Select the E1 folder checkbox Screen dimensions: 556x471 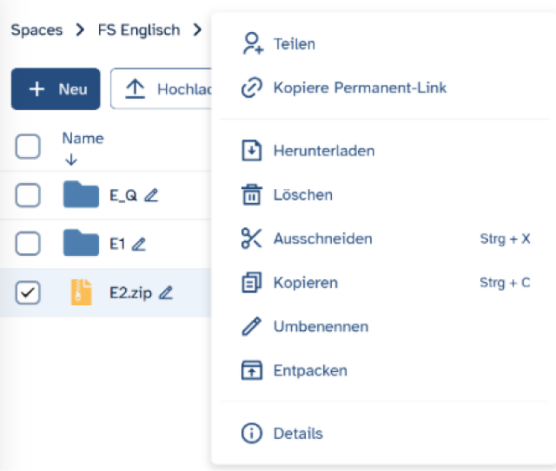[x=29, y=245]
